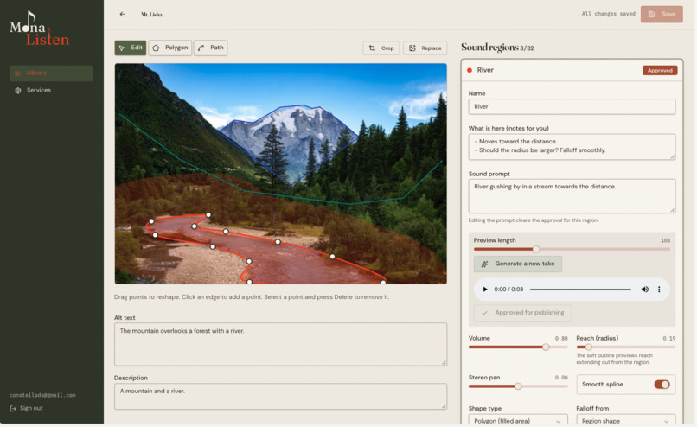The height and width of the screenshot is (427, 697).
Task: Click the 'All changes saved' status text
Action: click(608, 14)
